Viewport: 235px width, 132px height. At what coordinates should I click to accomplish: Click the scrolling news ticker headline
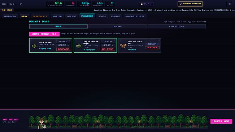coord(164,10)
